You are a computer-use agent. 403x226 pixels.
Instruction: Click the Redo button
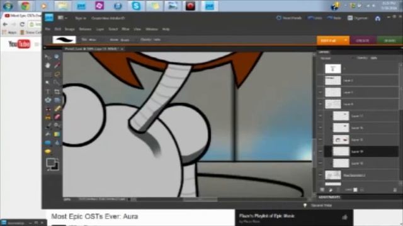pos(334,18)
